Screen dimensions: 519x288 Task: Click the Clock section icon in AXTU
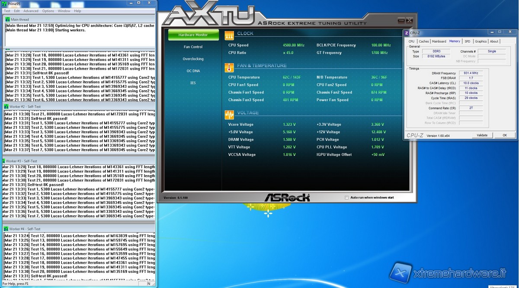229,34
